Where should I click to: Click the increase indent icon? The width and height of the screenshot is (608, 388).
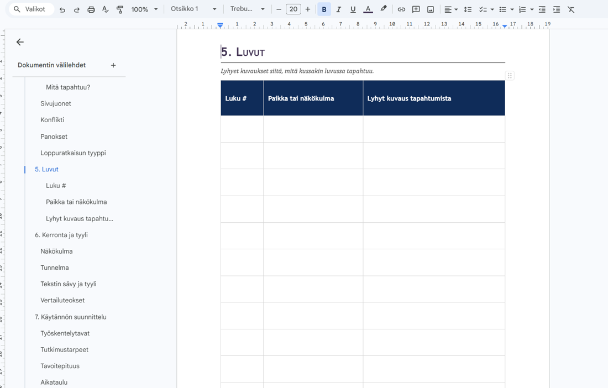coord(557,9)
